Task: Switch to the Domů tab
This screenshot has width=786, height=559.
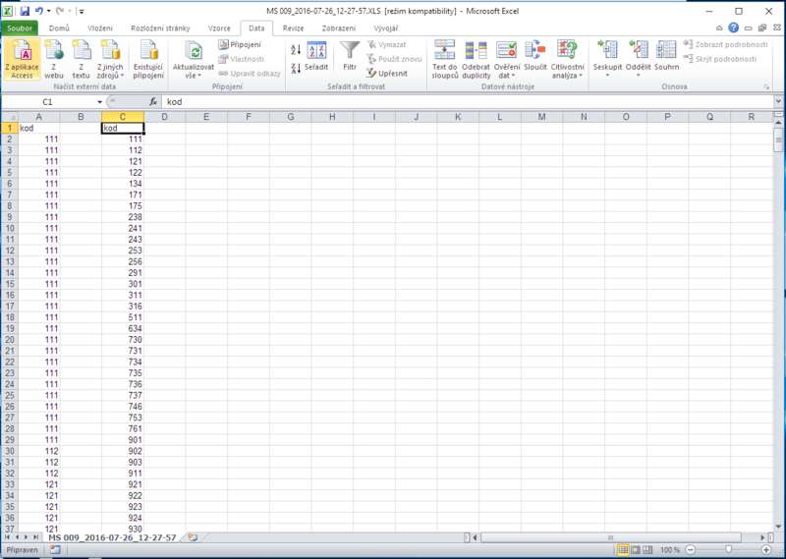Action: [x=59, y=28]
